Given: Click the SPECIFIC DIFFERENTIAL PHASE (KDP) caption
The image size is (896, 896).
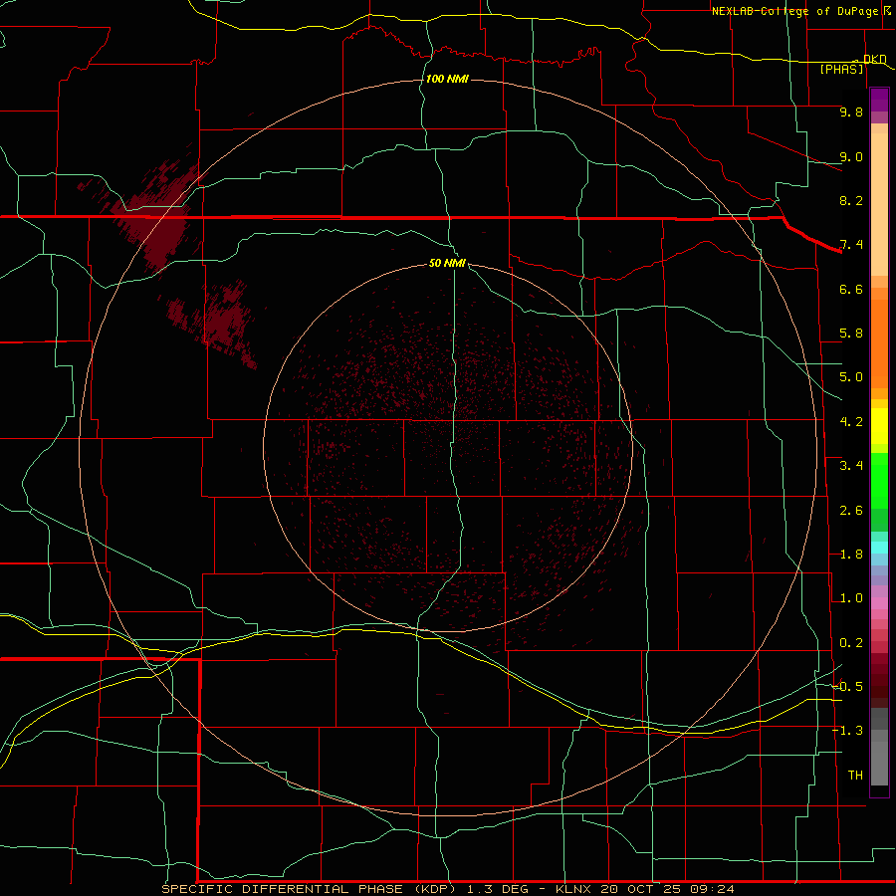Looking at the screenshot, I should pyautogui.click(x=308, y=889).
